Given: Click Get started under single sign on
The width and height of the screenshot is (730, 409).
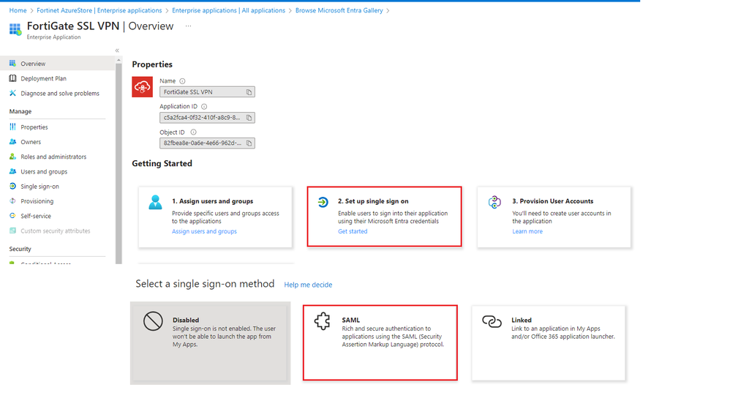Looking at the screenshot, I should 353,231.
